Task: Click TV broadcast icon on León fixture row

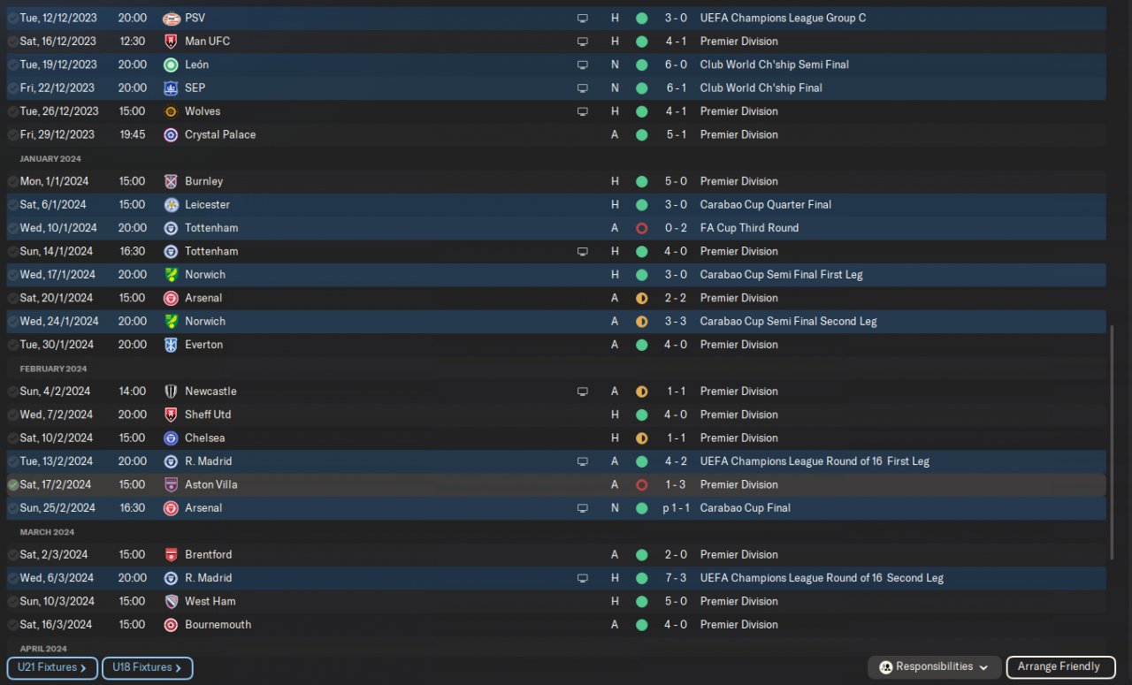Action: tap(582, 65)
